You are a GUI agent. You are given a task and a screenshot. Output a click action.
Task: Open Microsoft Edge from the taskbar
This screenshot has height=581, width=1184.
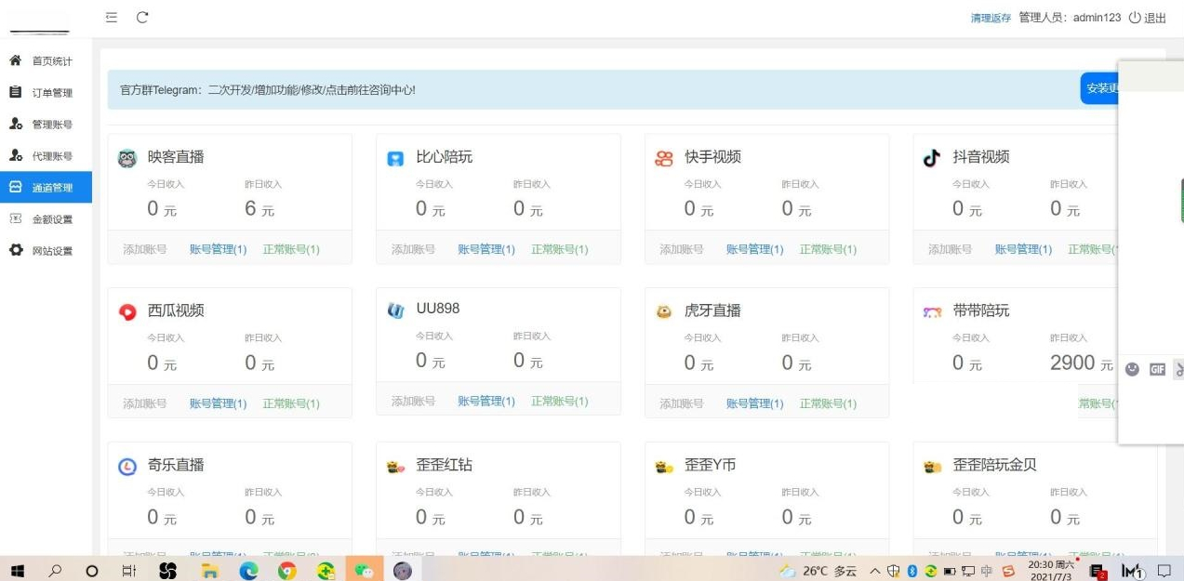tap(249, 570)
